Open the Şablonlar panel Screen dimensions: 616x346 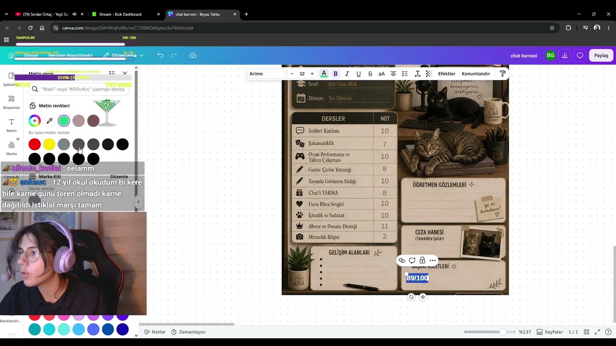(x=12, y=79)
